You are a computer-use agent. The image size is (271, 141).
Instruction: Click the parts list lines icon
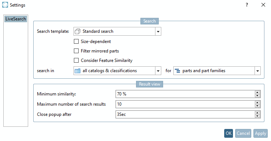tap(177, 71)
